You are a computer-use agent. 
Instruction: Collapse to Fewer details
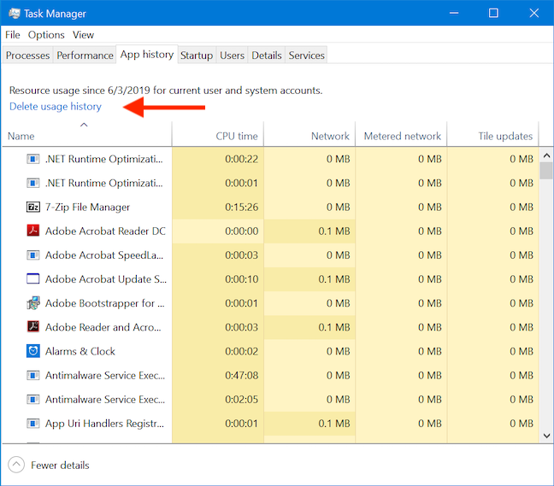pyautogui.click(x=49, y=466)
